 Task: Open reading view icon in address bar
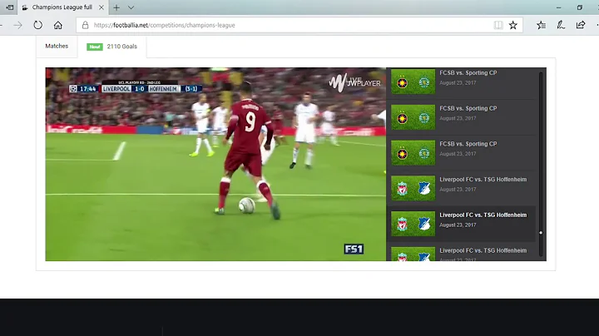click(x=498, y=25)
